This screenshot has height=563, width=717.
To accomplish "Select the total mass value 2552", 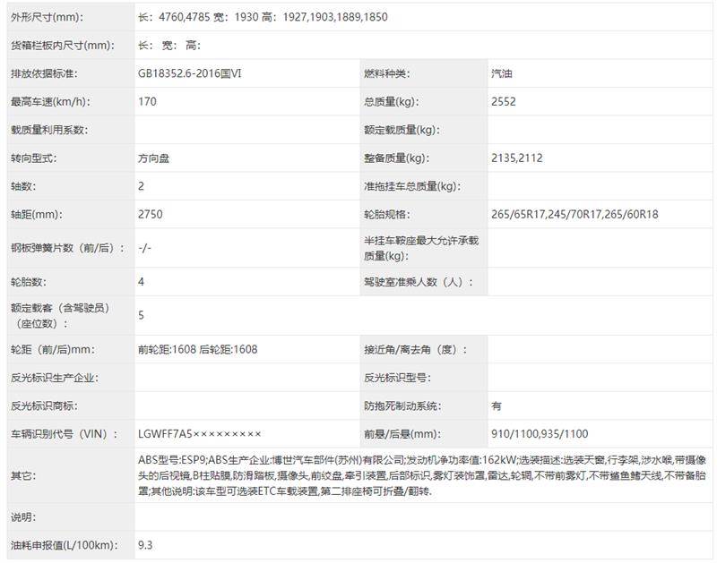I will click(x=504, y=102).
